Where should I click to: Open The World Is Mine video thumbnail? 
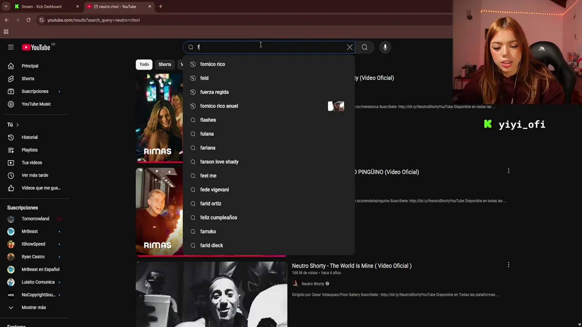coord(211,294)
